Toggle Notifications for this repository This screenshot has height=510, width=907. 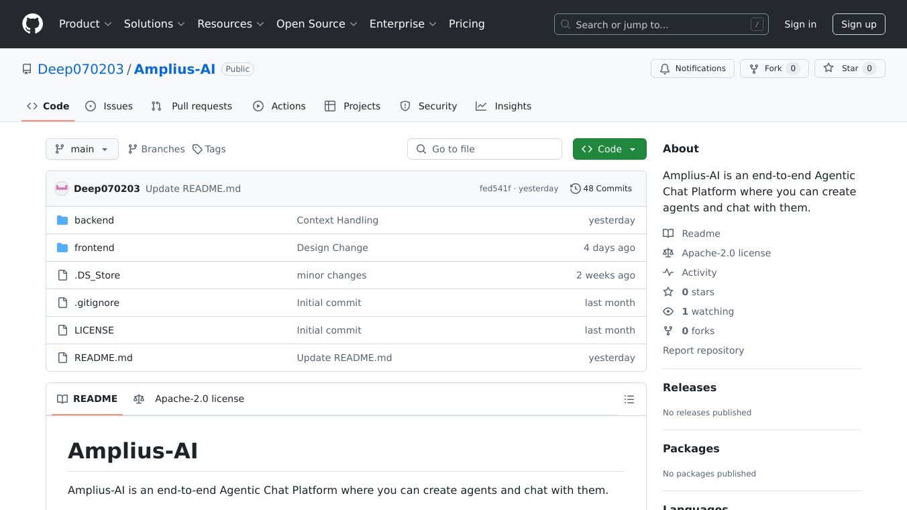tap(692, 68)
